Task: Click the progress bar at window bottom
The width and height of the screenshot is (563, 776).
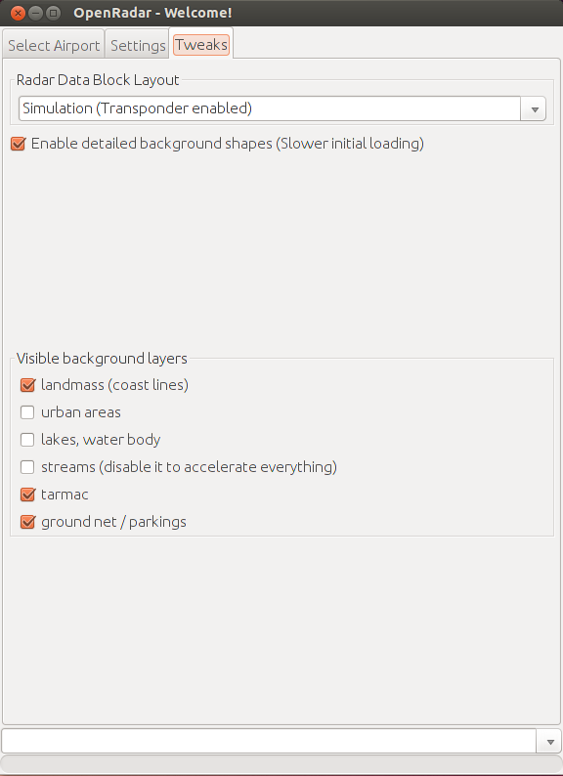Action: [x=281, y=764]
